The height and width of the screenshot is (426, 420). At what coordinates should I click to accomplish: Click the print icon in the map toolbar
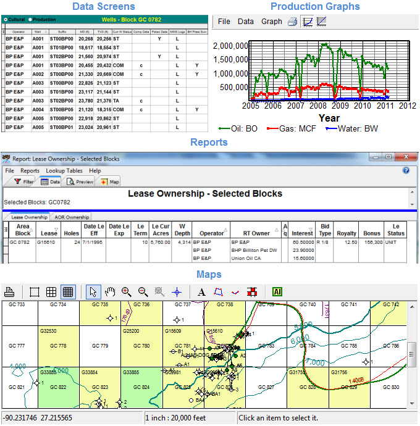pyautogui.click(x=9, y=291)
